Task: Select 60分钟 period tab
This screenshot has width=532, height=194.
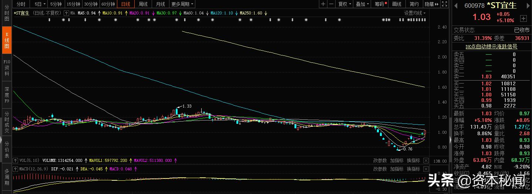Action: (x=108, y=4)
